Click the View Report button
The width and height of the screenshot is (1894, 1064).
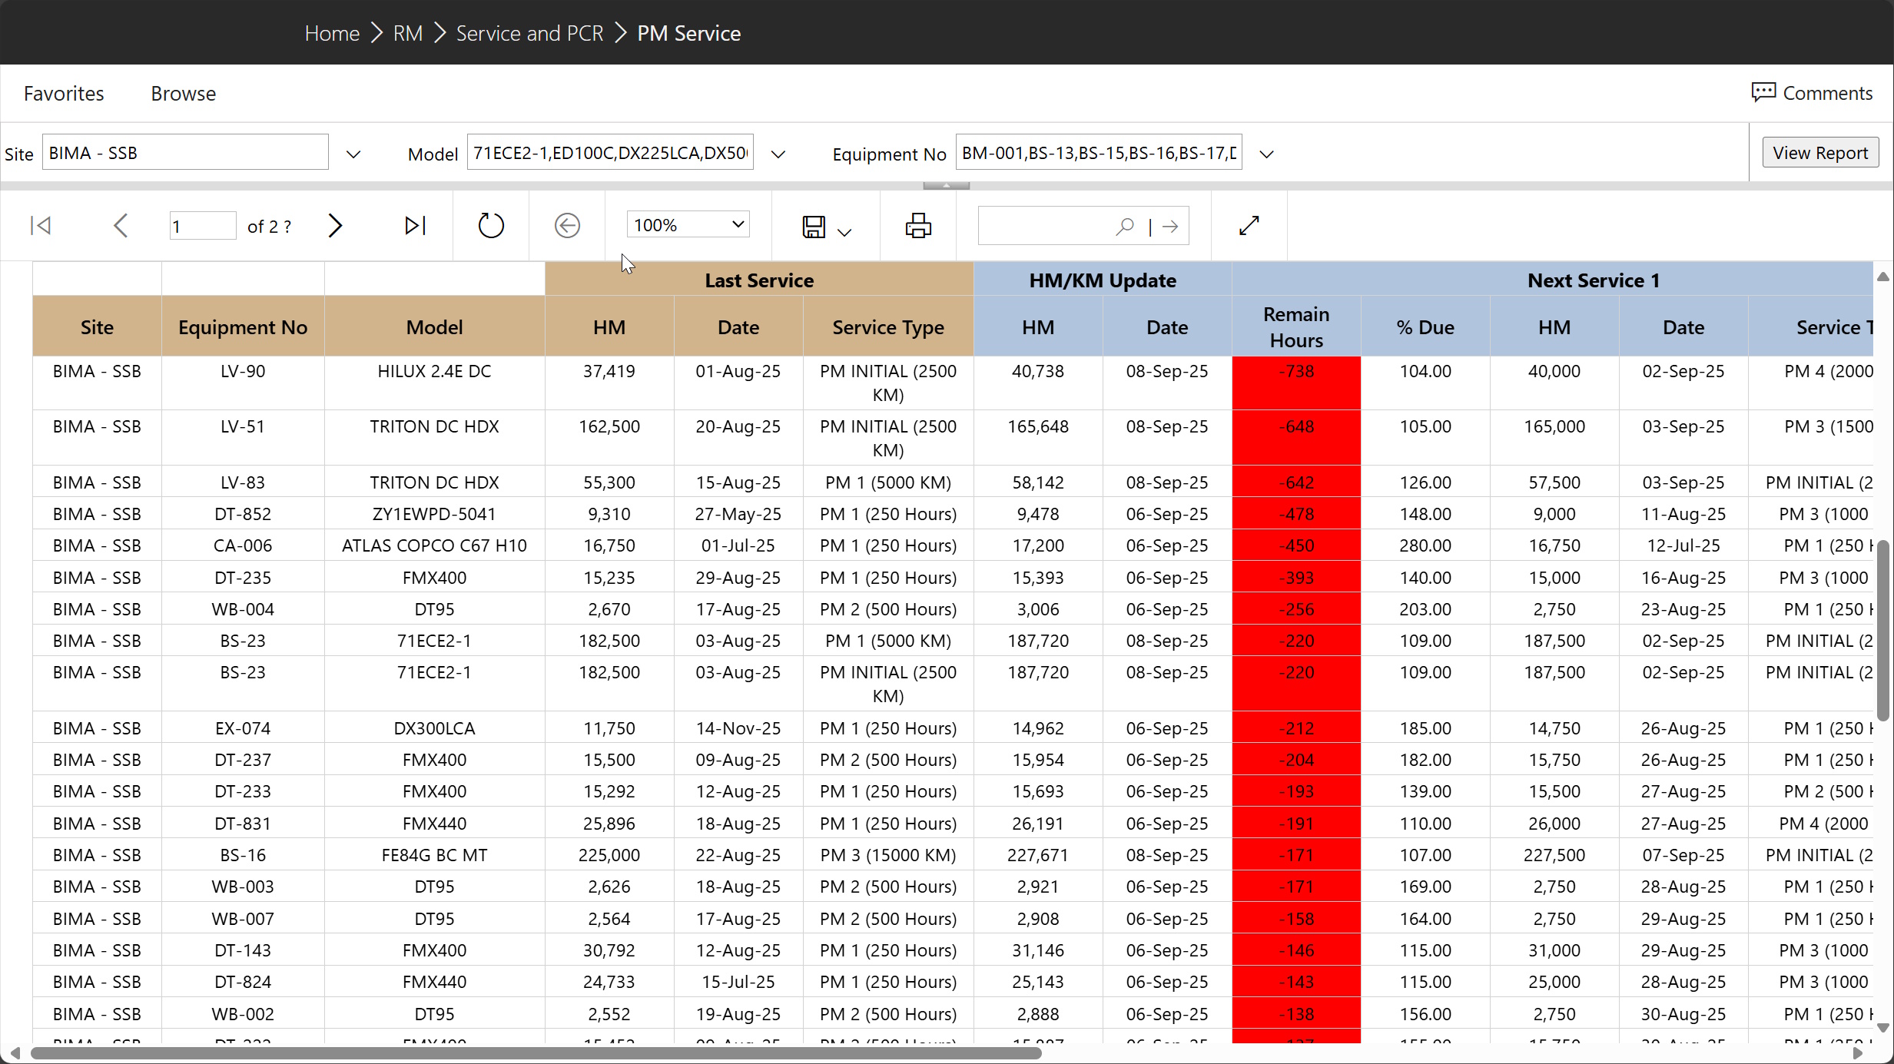1819,153
